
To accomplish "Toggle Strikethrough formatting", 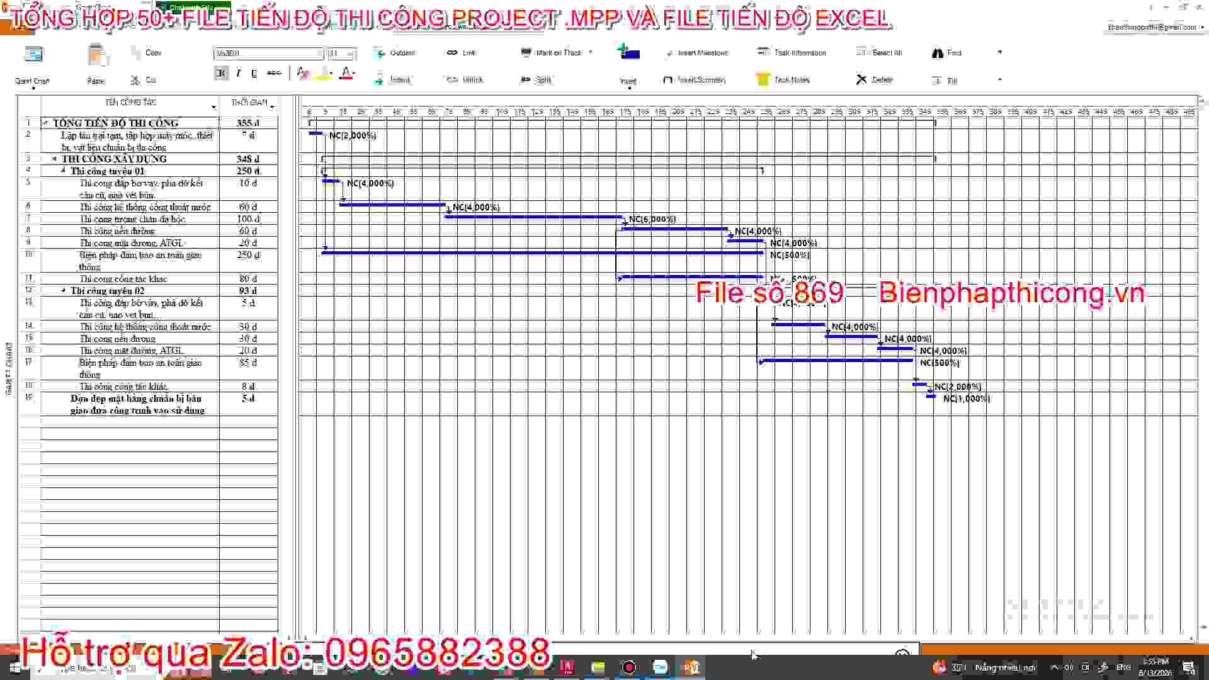I will (273, 73).
